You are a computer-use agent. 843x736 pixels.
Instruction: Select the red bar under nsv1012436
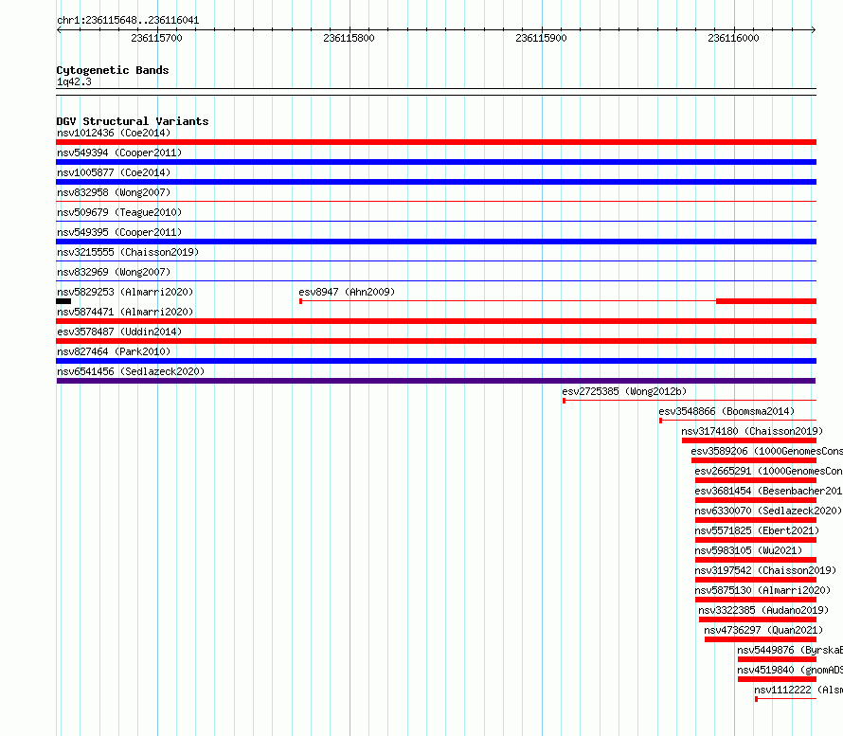[436, 142]
